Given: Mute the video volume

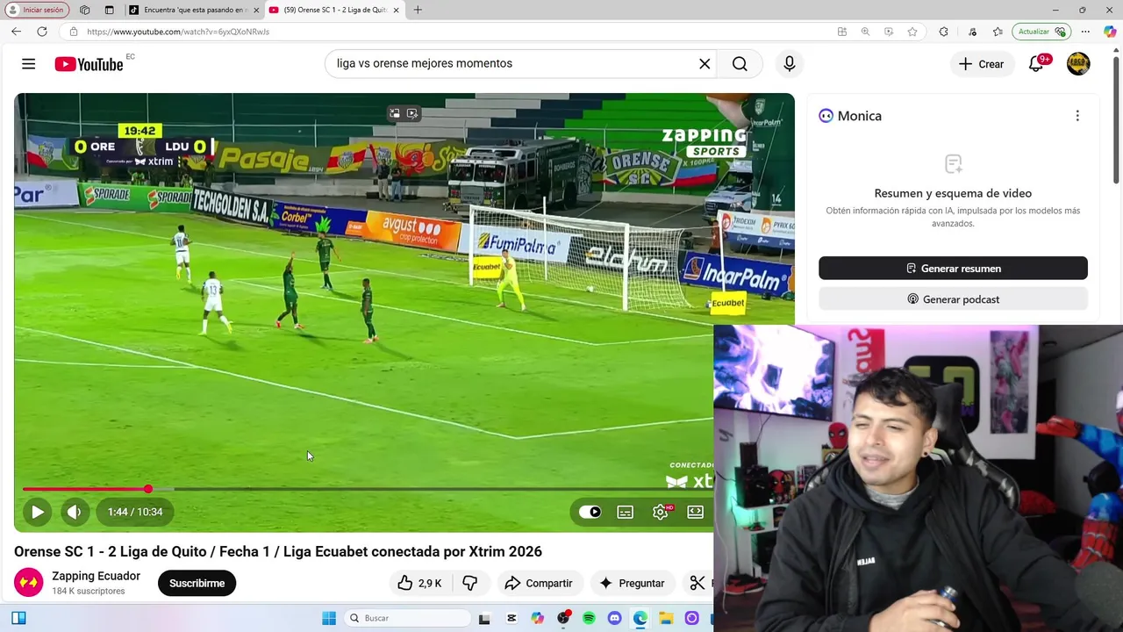Looking at the screenshot, I should click(x=74, y=512).
